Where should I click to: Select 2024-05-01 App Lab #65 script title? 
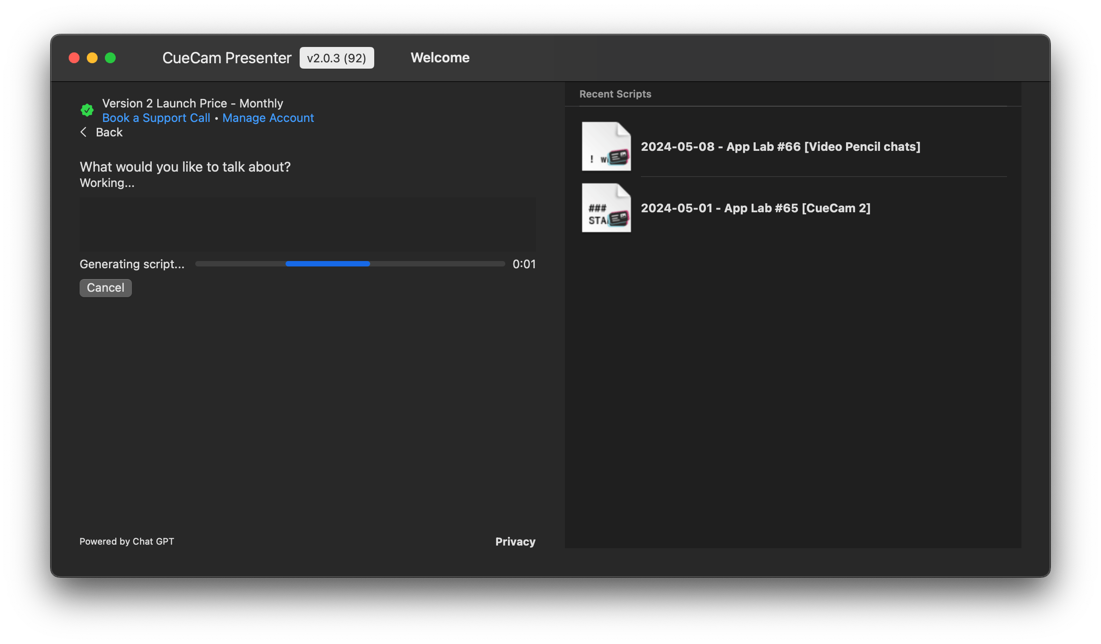[x=755, y=208]
